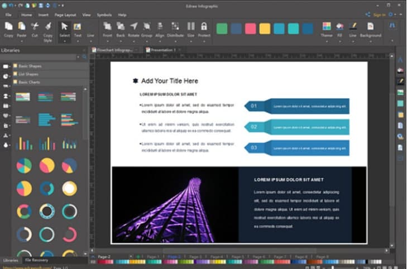Open the Background page option
407x269 pixels.
coord(370,26)
